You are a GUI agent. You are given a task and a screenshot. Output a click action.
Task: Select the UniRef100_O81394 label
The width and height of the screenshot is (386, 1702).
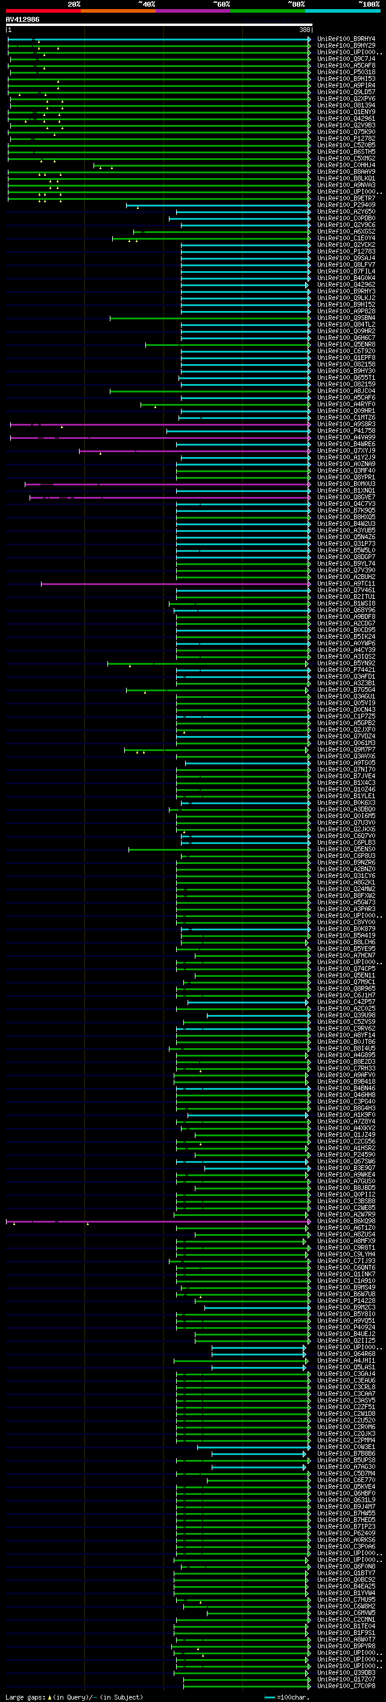(346, 105)
